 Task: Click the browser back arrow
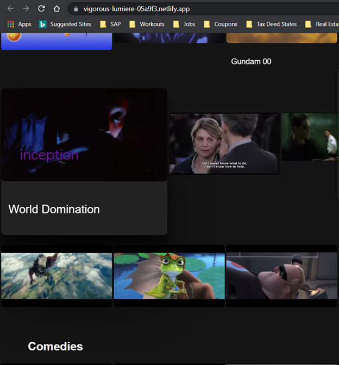tap(10, 9)
